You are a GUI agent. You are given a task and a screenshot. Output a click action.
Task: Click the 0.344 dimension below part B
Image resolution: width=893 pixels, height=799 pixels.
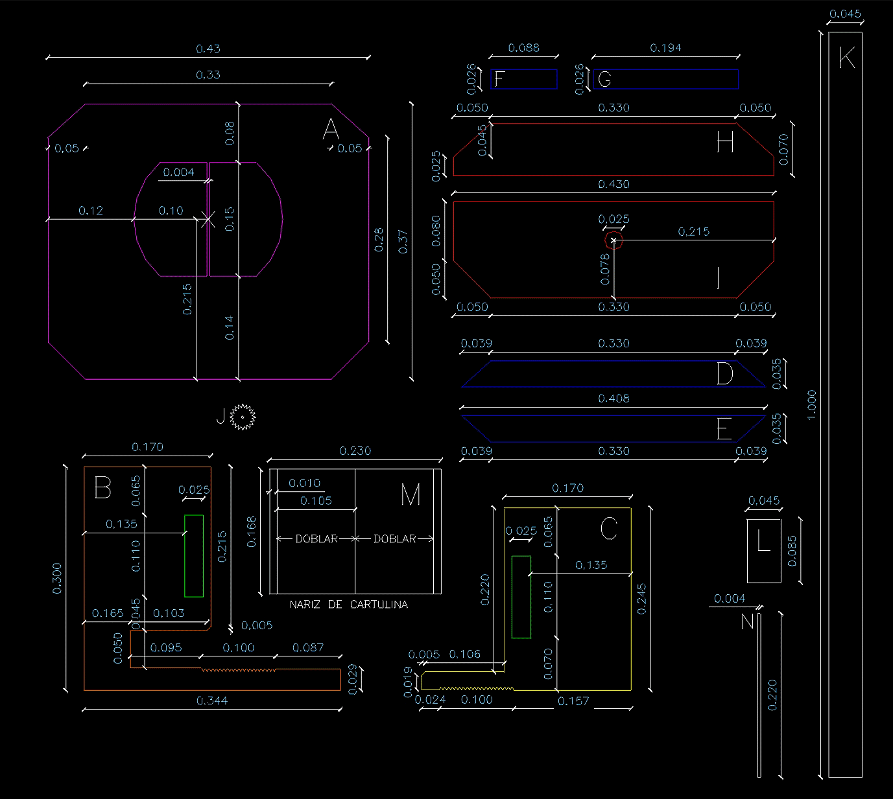coord(212,701)
